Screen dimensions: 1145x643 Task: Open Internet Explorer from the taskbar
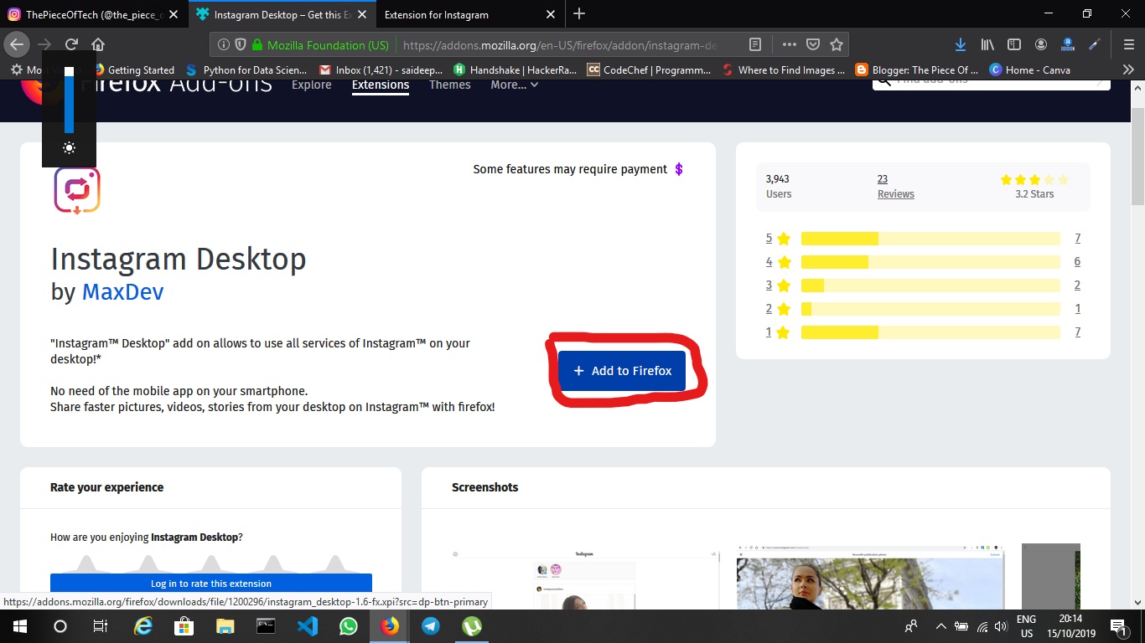[143, 626]
